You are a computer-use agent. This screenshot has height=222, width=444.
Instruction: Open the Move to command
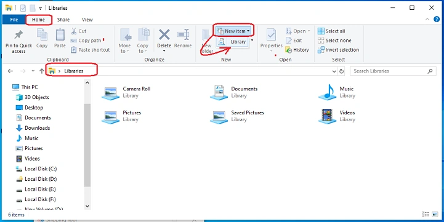(x=124, y=41)
